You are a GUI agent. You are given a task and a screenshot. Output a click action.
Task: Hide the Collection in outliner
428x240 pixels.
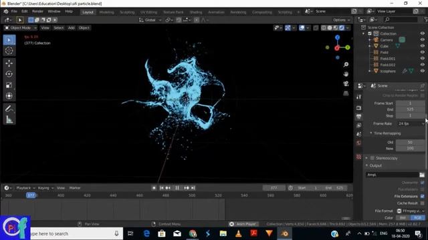(x=422, y=33)
